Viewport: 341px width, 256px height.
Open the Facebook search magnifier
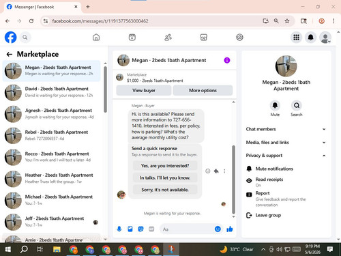(25, 38)
